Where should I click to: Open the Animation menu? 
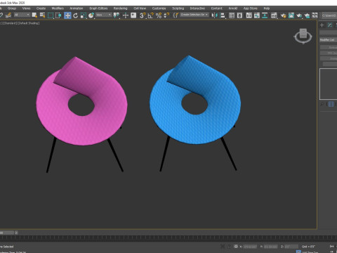(x=77, y=8)
